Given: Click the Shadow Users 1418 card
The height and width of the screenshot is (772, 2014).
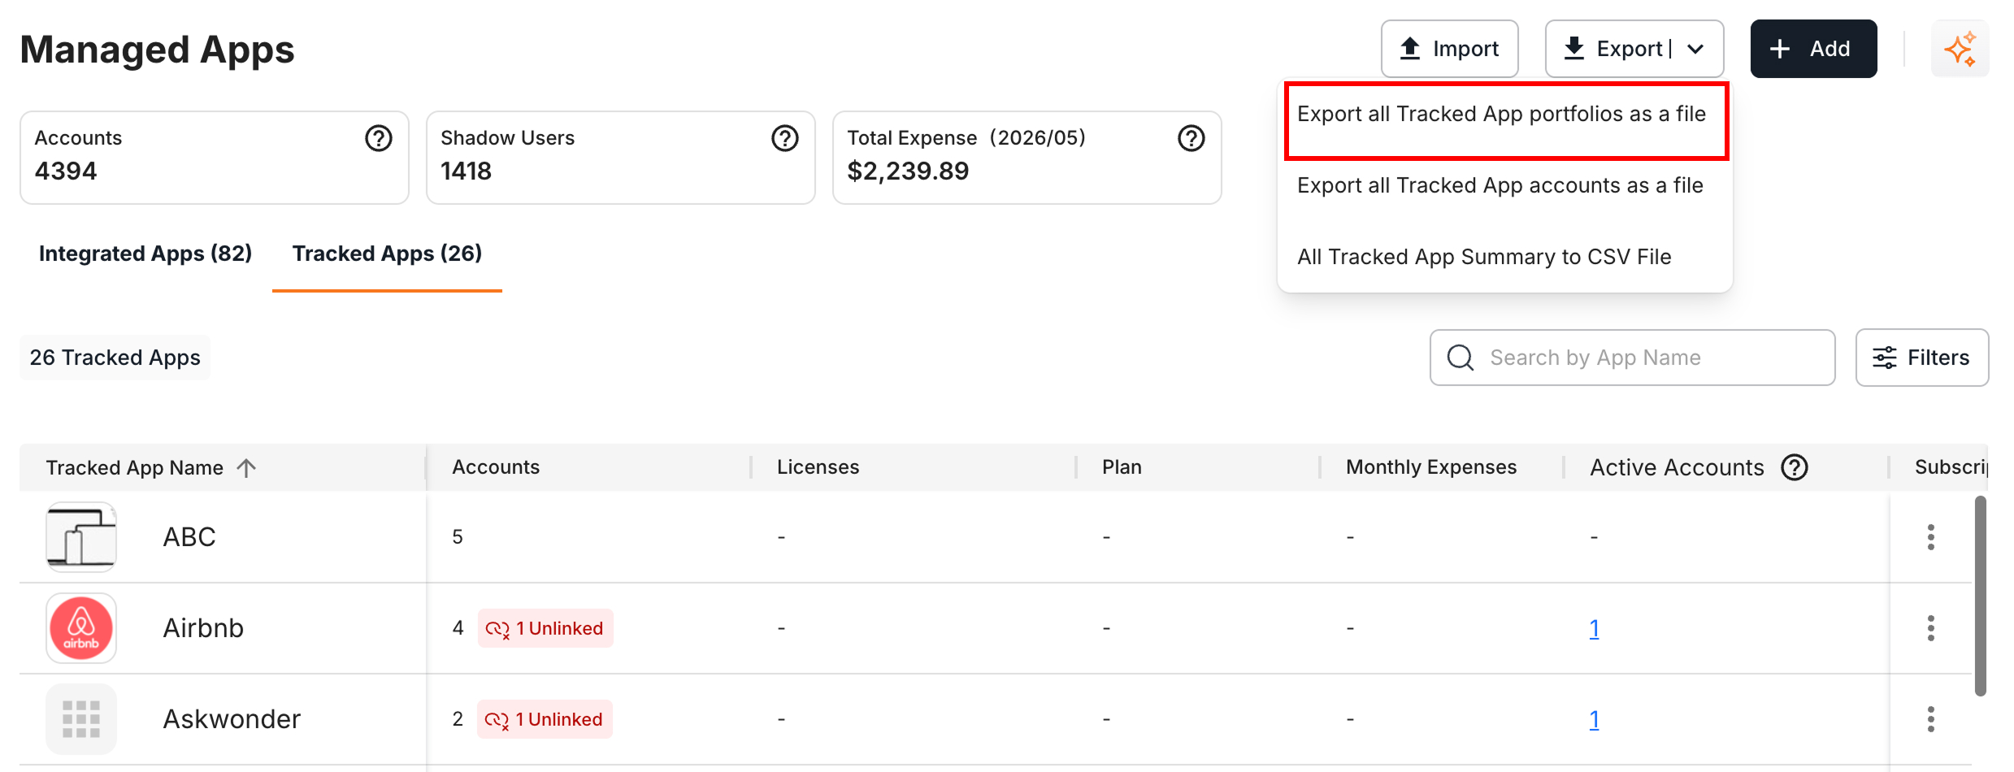Looking at the screenshot, I should pos(621,158).
